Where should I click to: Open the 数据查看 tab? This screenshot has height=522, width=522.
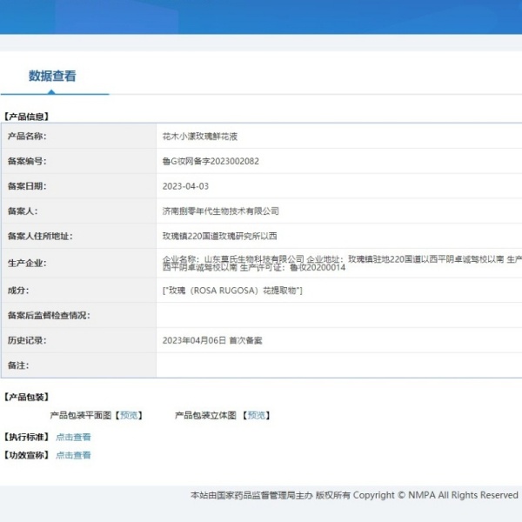click(52, 76)
